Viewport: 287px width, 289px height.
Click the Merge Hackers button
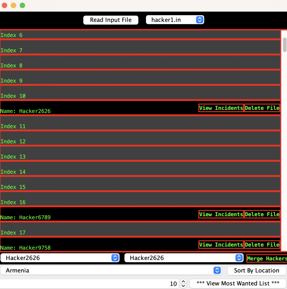[266, 259]
